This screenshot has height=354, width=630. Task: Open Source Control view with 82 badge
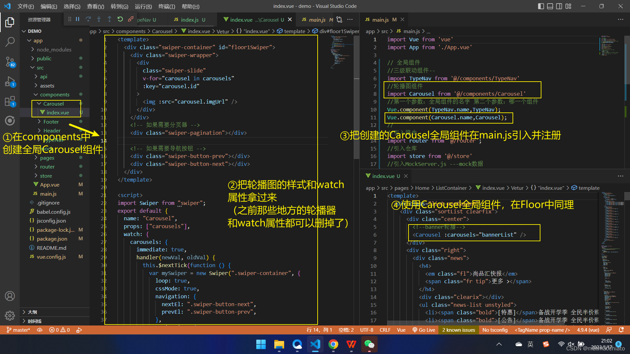tap(10, 61)
